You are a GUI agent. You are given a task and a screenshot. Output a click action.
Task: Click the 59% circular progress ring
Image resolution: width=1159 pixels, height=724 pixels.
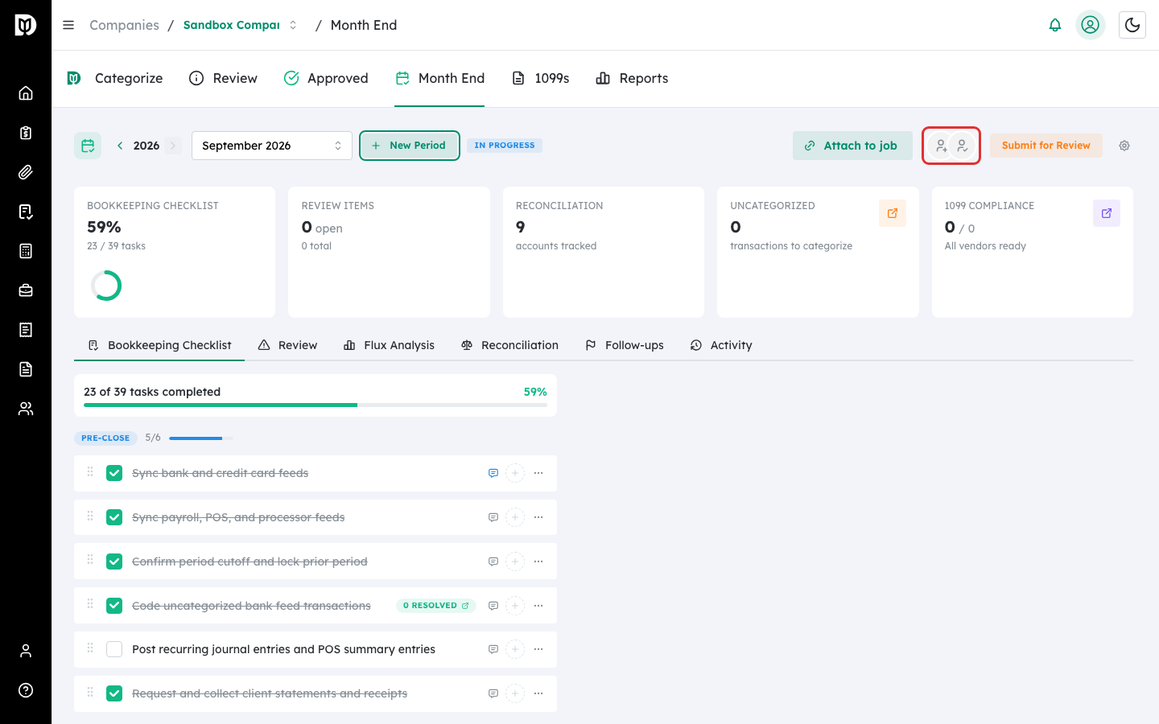(x=106, y=286)
